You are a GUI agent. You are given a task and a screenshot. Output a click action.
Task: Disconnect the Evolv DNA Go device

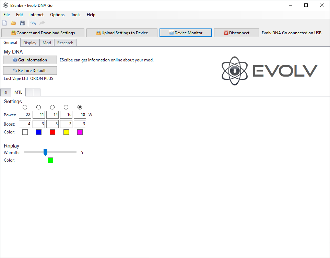(236, 33)
